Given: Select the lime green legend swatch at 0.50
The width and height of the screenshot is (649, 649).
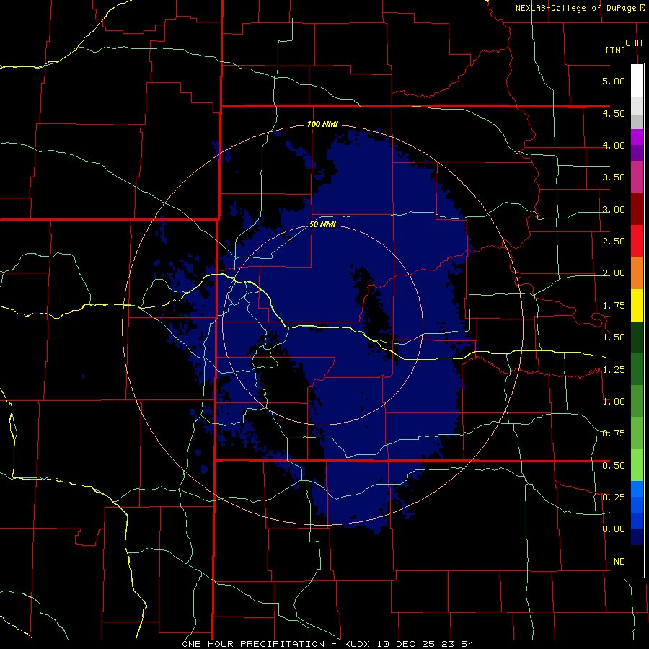Looking at the screenshot, I should (x=637, y=465).
